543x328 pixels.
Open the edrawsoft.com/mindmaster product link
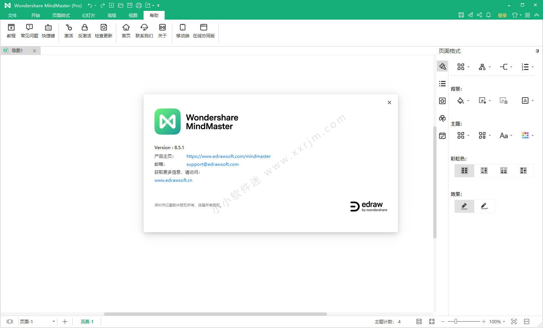(228, 156)
